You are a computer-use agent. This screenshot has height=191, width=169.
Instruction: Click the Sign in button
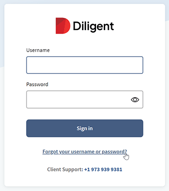coord(85,128)
